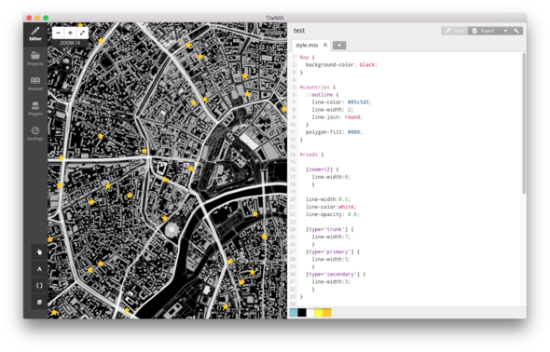Image resolution: width=550 pixels, height=352 pixels.
Task: Click the 'polygon-fill: #000;' line
Action: 334,132
